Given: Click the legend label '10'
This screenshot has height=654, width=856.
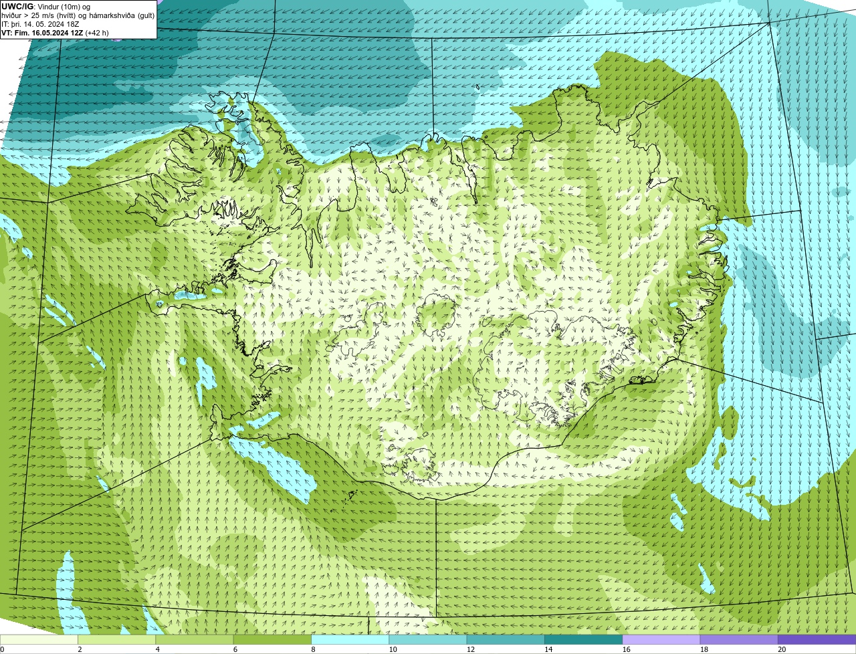Looking at the screenshot, I should coord(393,649).
